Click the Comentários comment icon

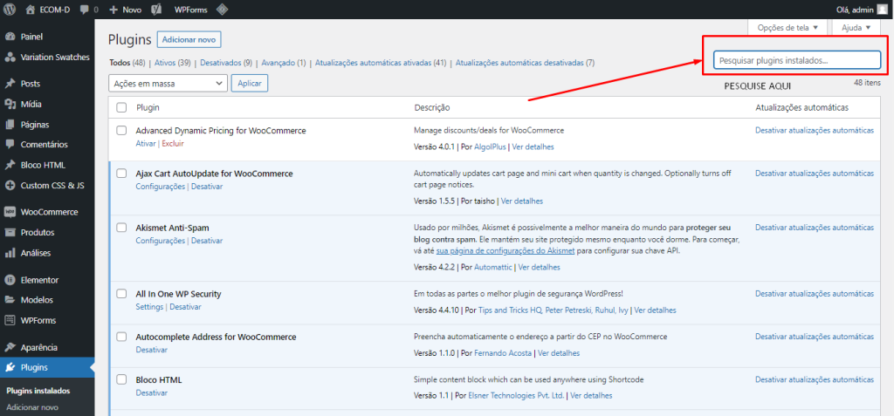(10, 145)
